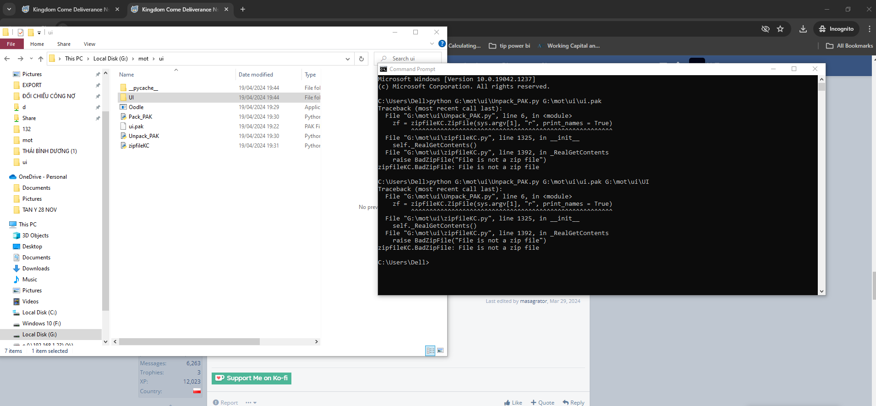Open a new Chrome tab
Viewport: 876px width, 406px height.
coord(243,9)
